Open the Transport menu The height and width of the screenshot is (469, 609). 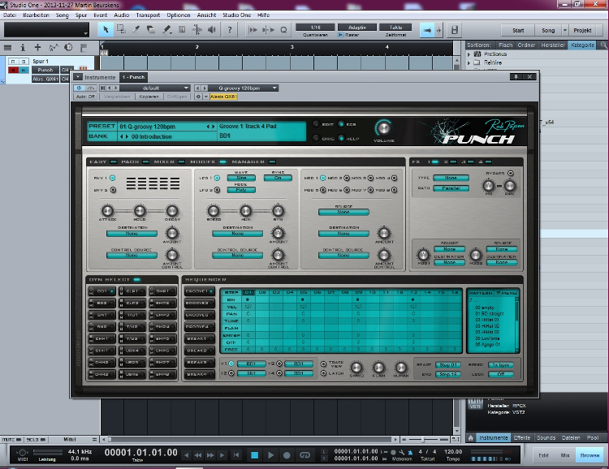coord(148,15)
